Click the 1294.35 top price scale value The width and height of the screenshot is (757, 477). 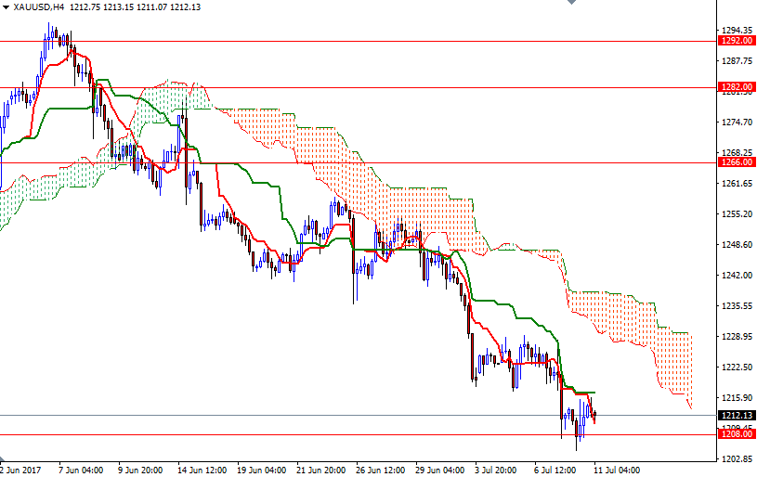tap(737, 31)
